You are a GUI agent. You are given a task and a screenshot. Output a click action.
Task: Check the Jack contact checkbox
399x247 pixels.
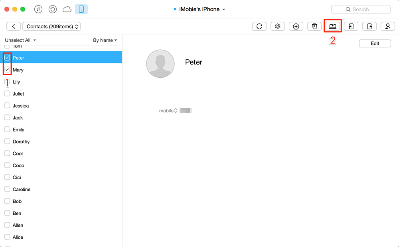(x=7, y=118)
